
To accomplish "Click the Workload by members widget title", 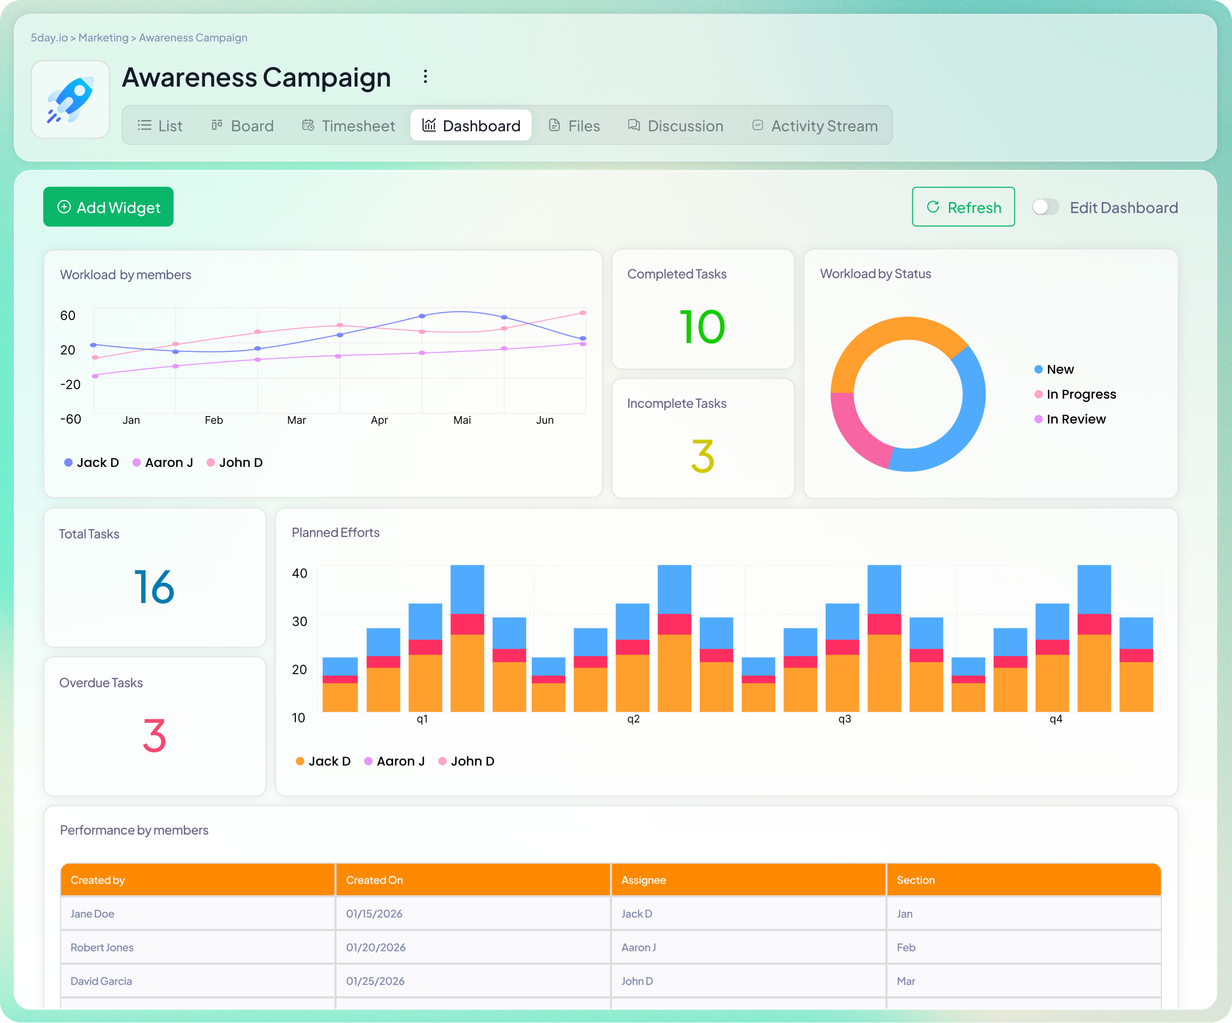I will tap(125, 275).
